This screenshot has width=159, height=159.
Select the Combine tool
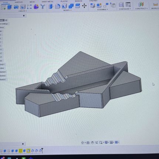71,6
